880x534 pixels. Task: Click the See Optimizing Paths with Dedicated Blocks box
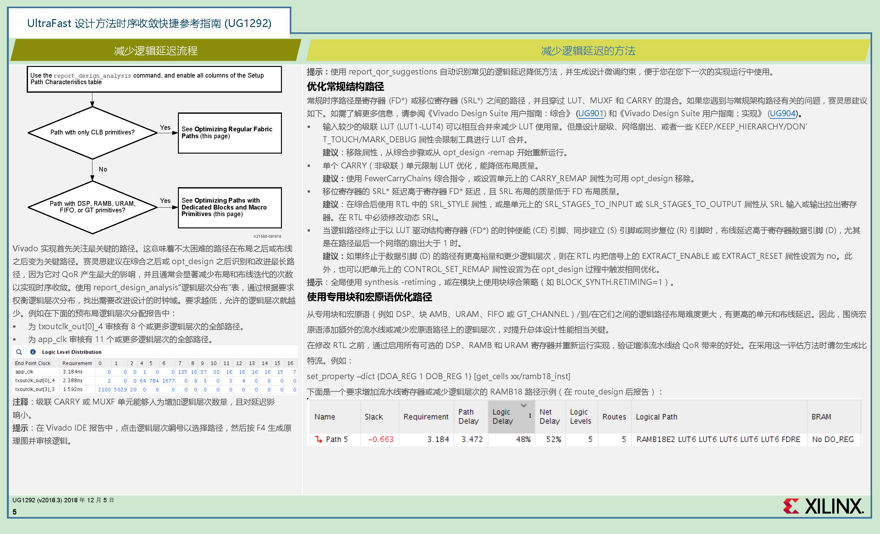(229, 207)
